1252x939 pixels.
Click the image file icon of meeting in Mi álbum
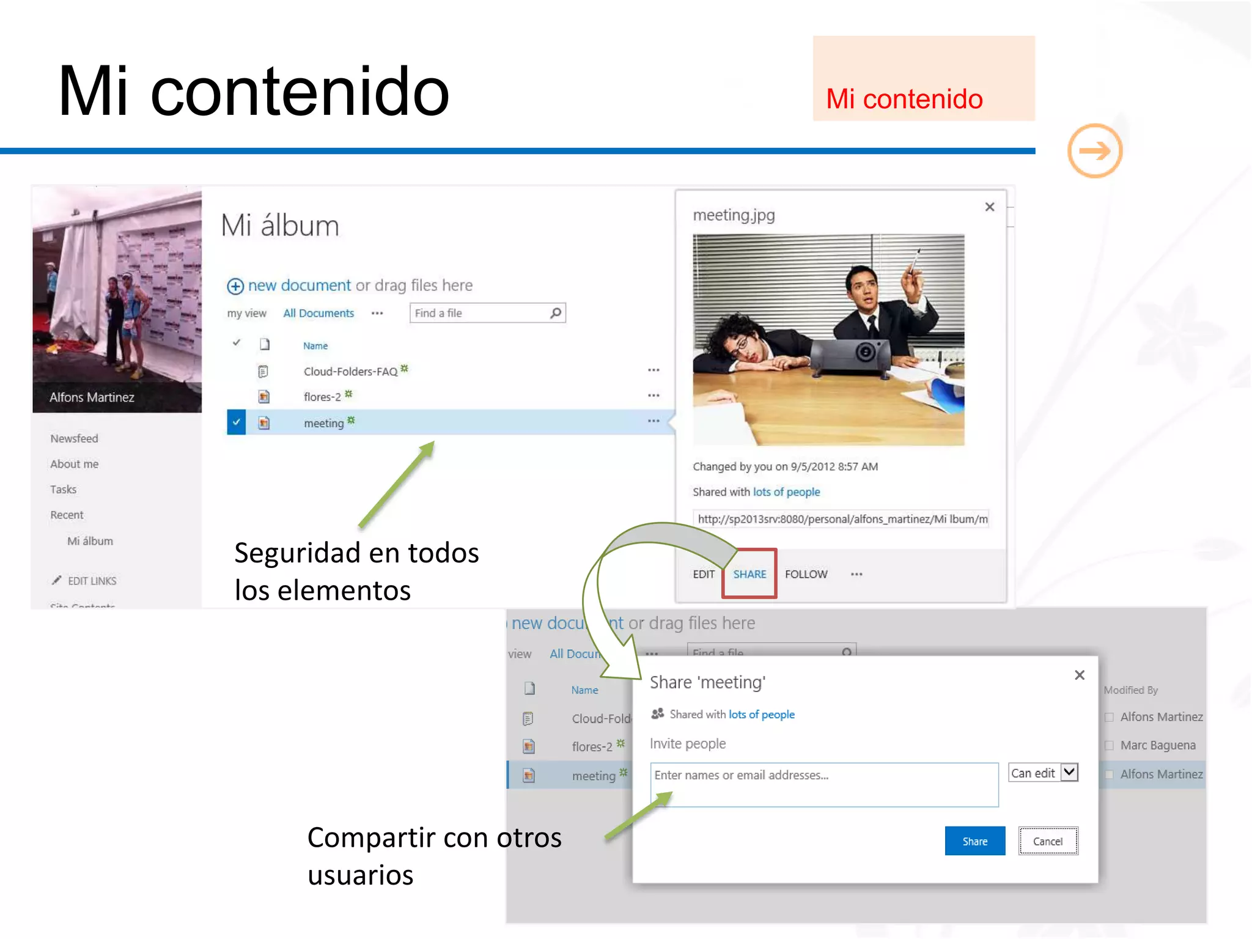tap(263, 422)
